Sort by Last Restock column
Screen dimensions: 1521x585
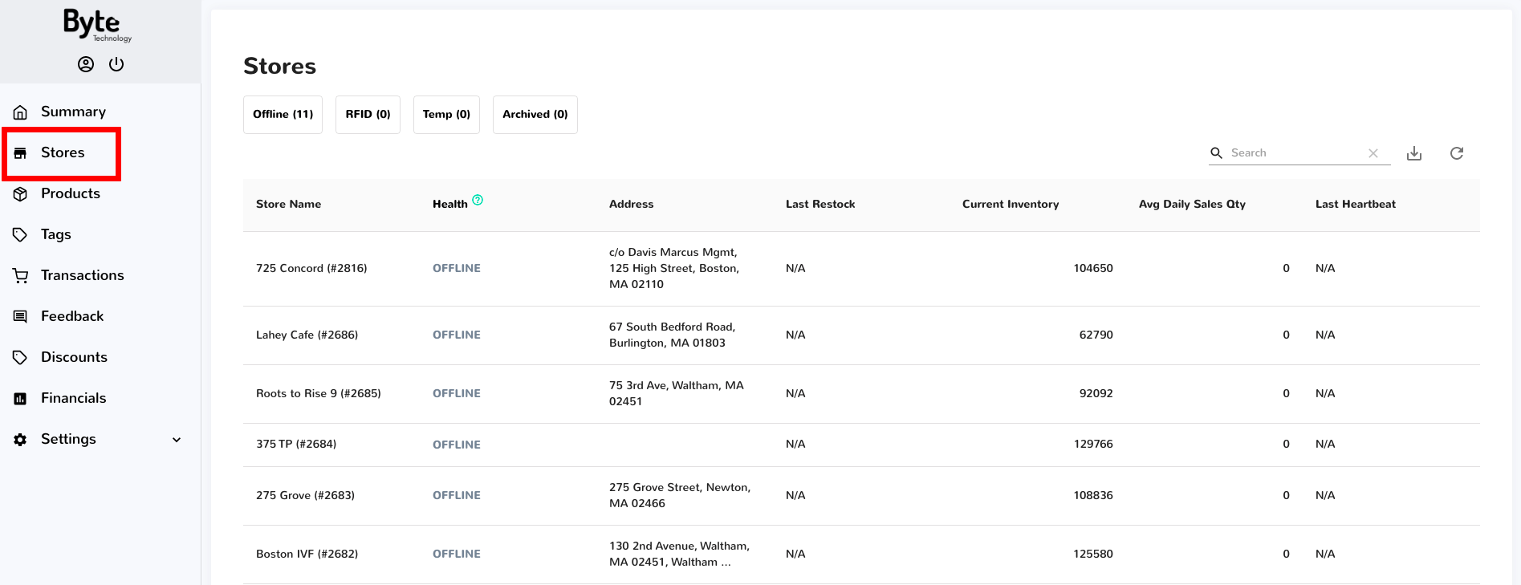(820, 205)
